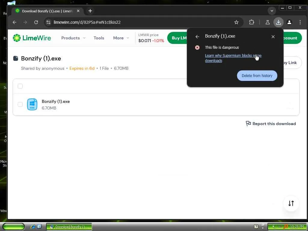Click the help question mark tray icon
The height and width of the screenshot is (231, 308).
tap(256, 227)
